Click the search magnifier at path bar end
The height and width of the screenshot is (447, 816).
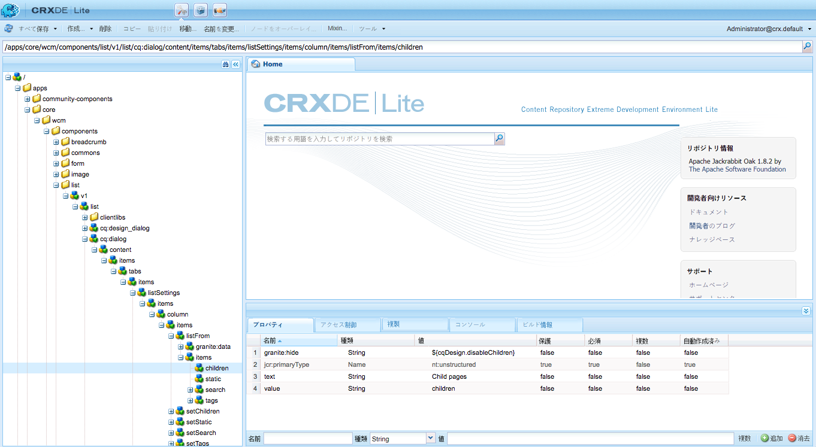click(x=808, y=46)
